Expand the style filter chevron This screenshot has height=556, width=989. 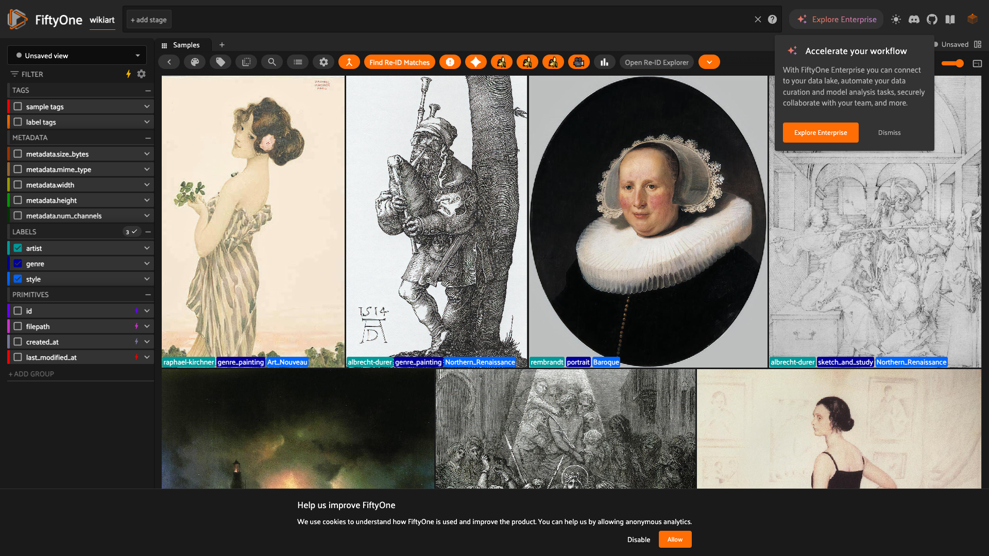pyautogui.click(x=147, y=279)
